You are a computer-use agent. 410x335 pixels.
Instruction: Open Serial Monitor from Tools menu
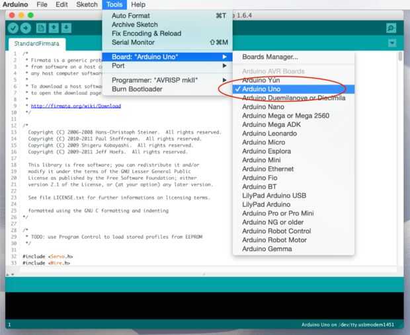[x=167, y=42]
